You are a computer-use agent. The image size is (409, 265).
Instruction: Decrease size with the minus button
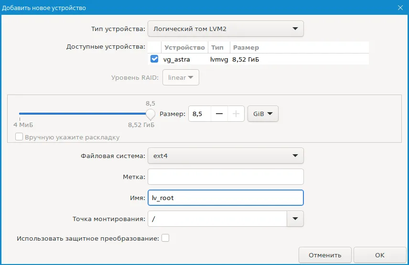coord(219,114)
